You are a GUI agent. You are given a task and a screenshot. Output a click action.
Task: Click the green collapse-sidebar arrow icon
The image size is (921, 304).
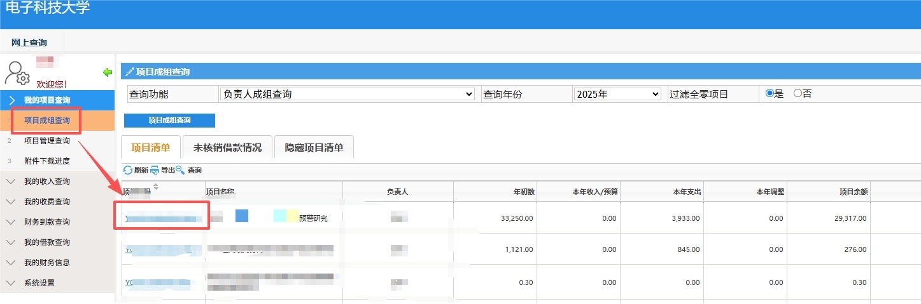pos(108,72)
